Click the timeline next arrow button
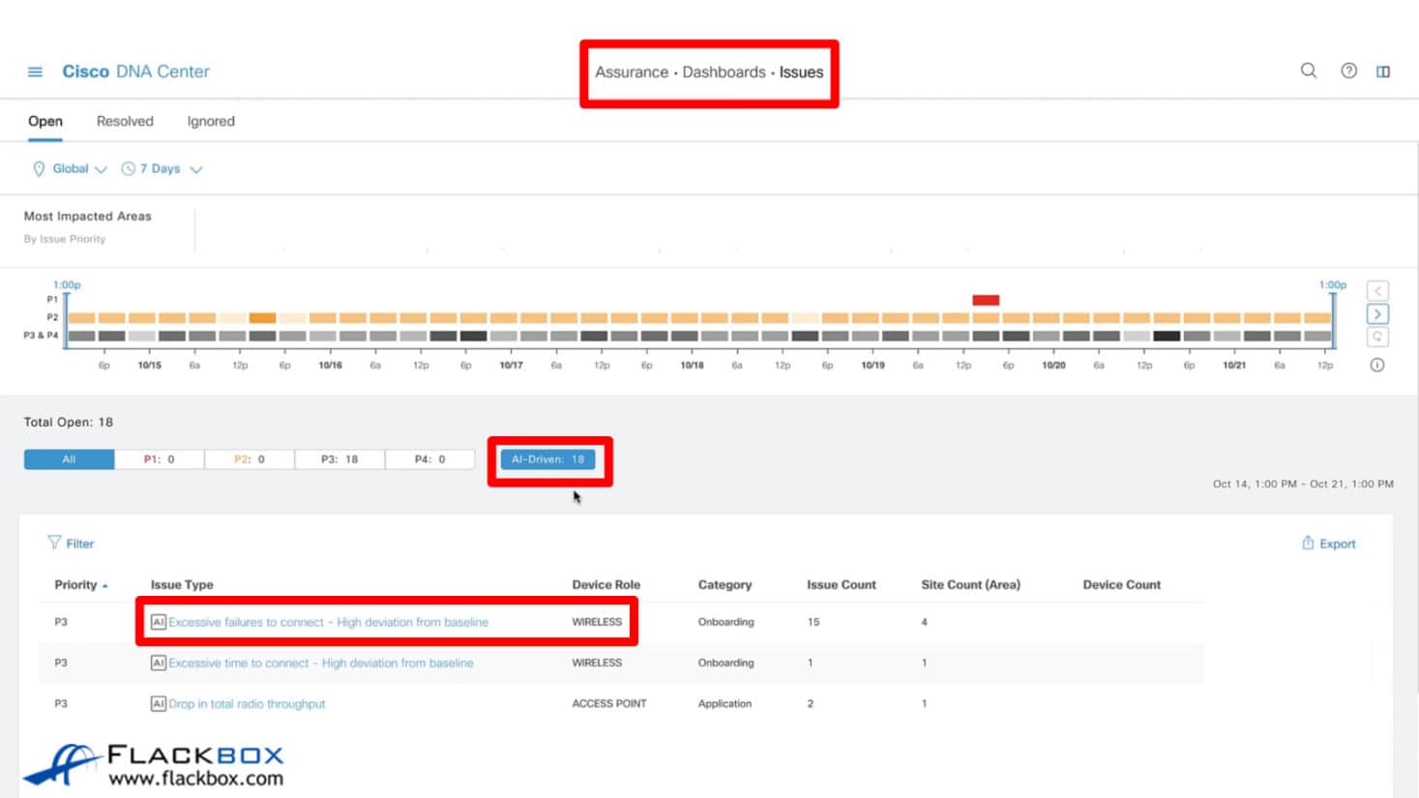The height and width of the screenshot is (798, 1419). (x=1377, y=314)
